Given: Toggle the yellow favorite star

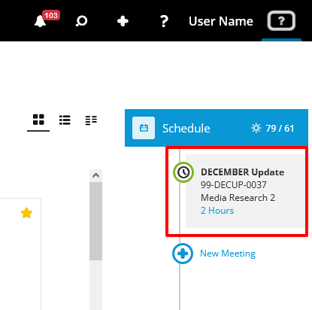Looking at the screenshot, I should (x=26, y=213).
